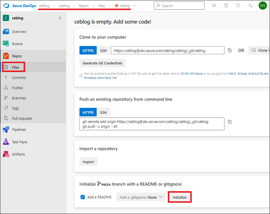Click the Initialize button
Screen dimensions: 270x214
180,197
